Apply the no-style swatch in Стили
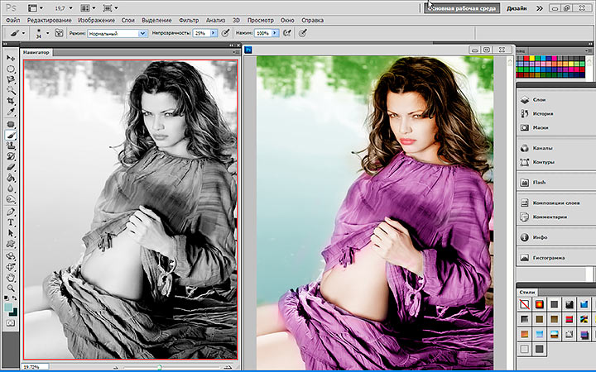Viewport: 596px width, 372px height. click(525, 304)
